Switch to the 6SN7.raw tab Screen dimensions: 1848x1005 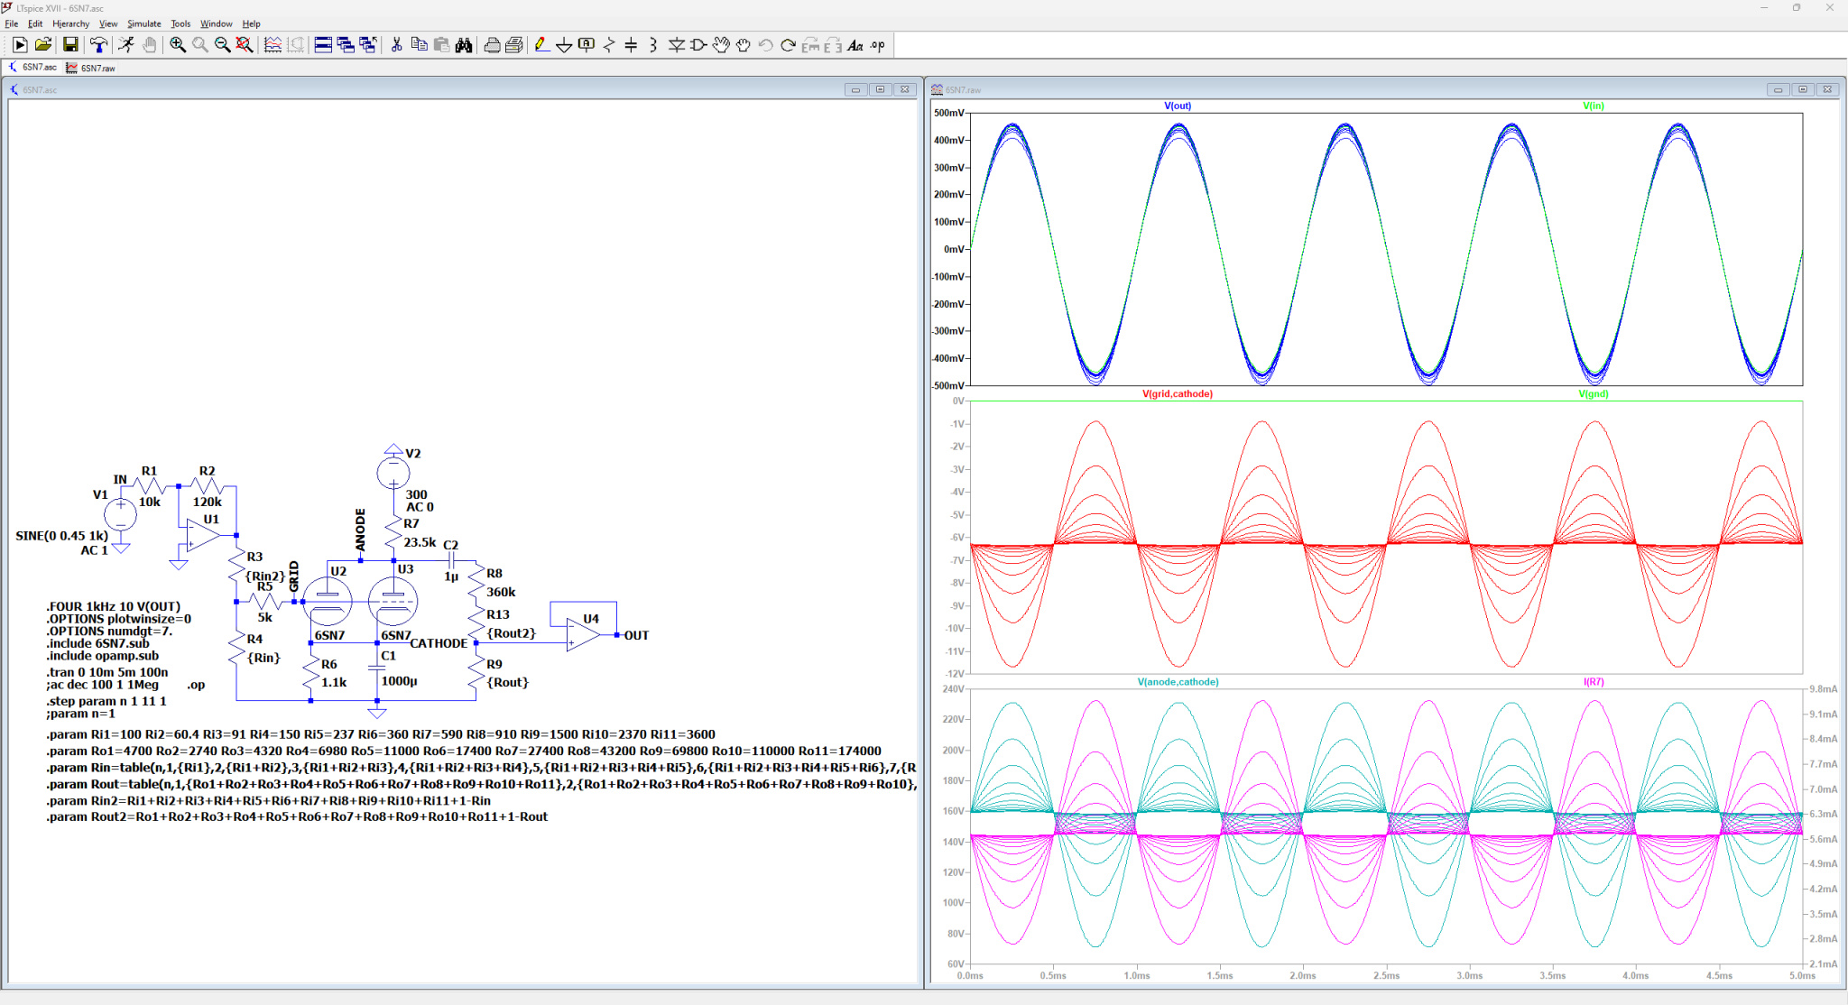point(90,68)
